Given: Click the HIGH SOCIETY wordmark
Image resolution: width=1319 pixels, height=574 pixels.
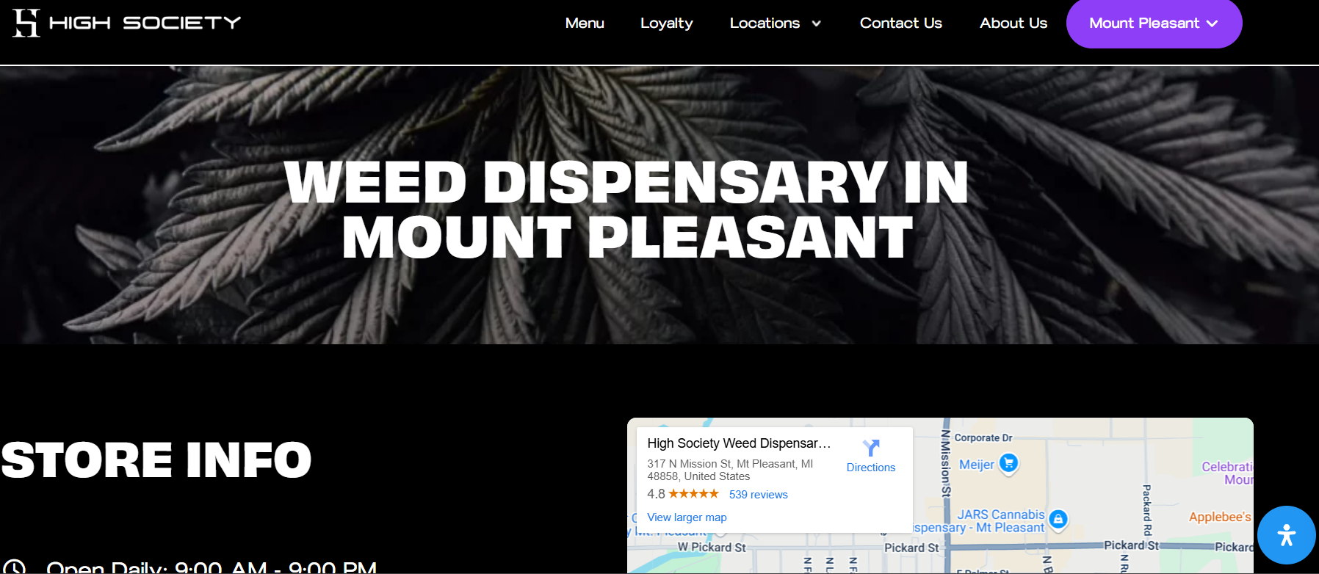Looking at the screenshot, I should [x=145, y=23].
